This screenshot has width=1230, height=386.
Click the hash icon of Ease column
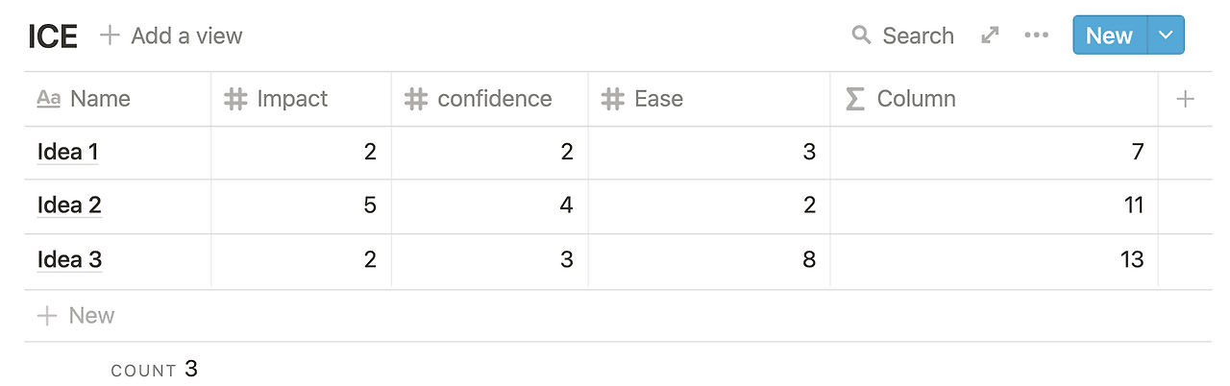[x=612, y=99]
